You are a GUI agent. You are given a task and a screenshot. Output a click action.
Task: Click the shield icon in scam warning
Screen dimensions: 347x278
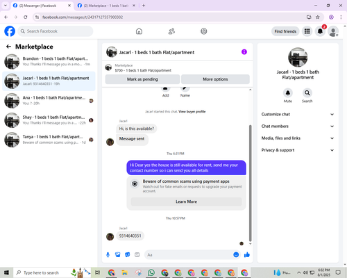click(135, 184)
